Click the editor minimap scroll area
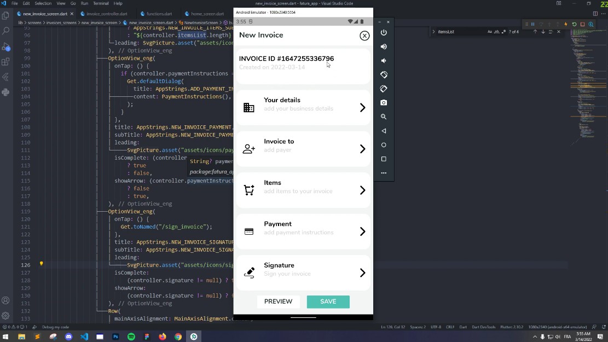The height and width of the screenshot is (342, 608). pyautogui.click(x=589, y=85)
